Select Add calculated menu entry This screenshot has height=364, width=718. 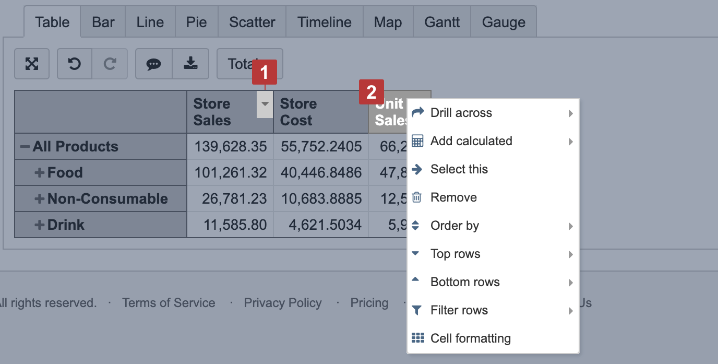(471, 141)
